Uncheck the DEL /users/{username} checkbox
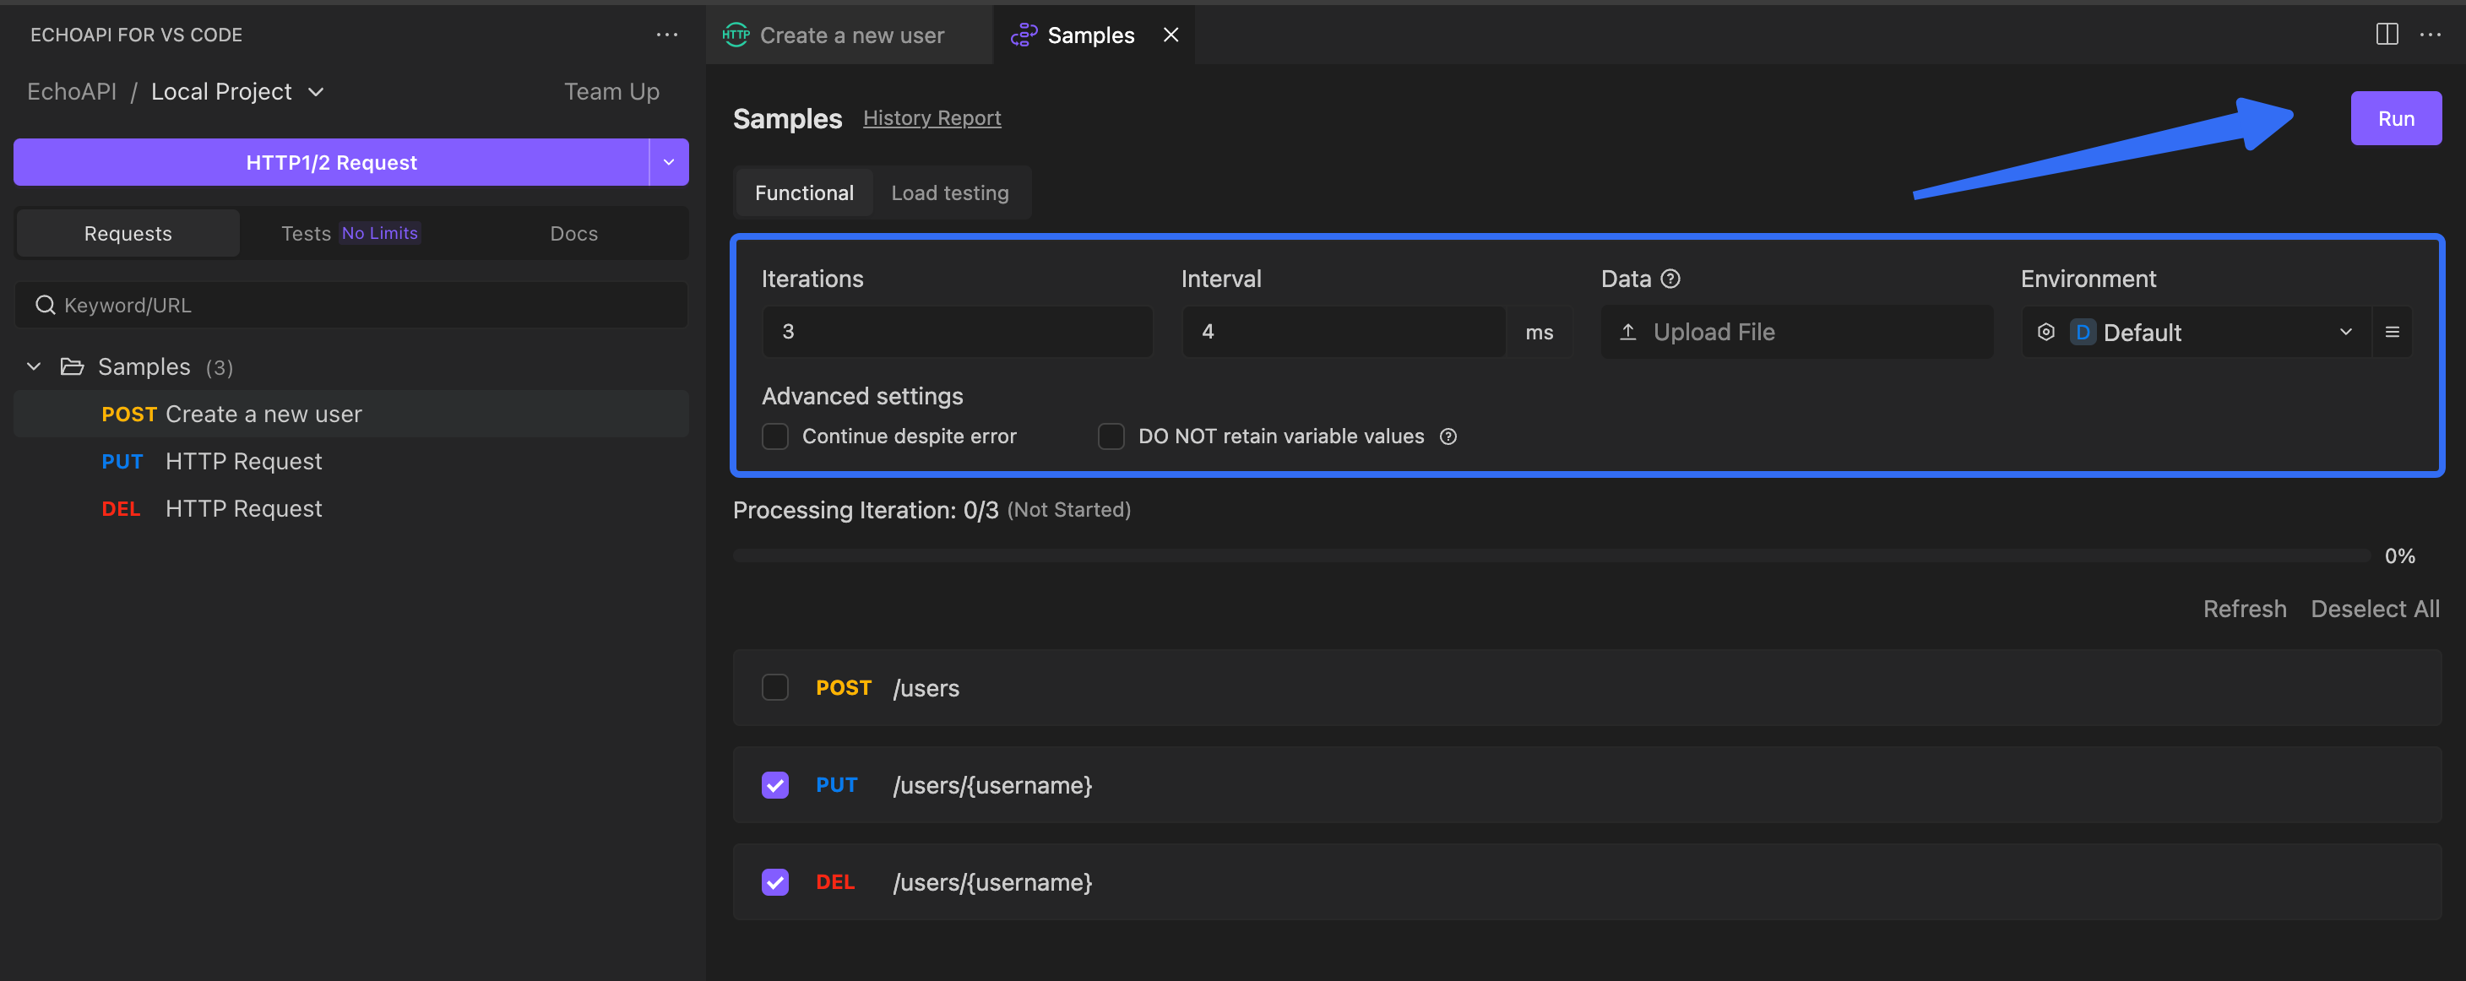This screenshot has height=981, width=2466. point(774,881)
